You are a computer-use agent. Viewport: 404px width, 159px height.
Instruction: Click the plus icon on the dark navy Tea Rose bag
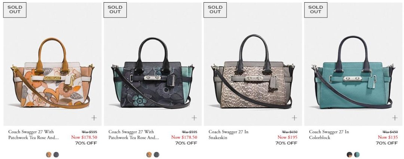click(x=194, y=118)
